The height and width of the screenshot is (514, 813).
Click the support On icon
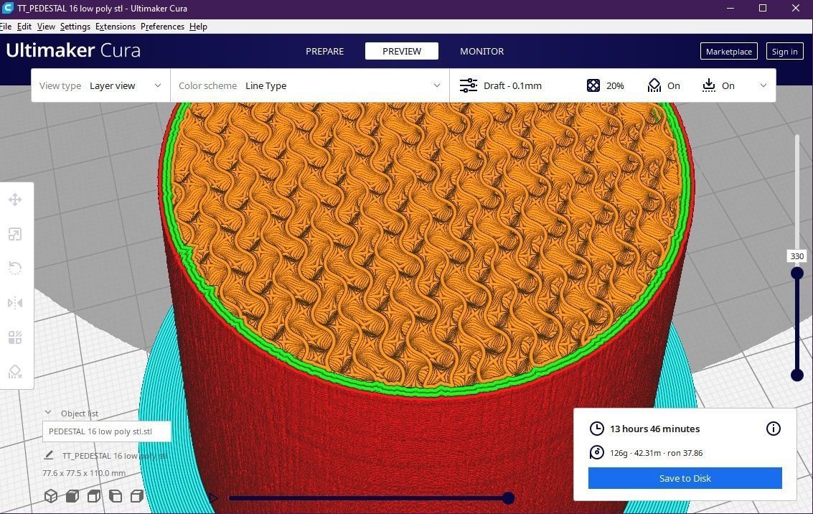(654, 85)
